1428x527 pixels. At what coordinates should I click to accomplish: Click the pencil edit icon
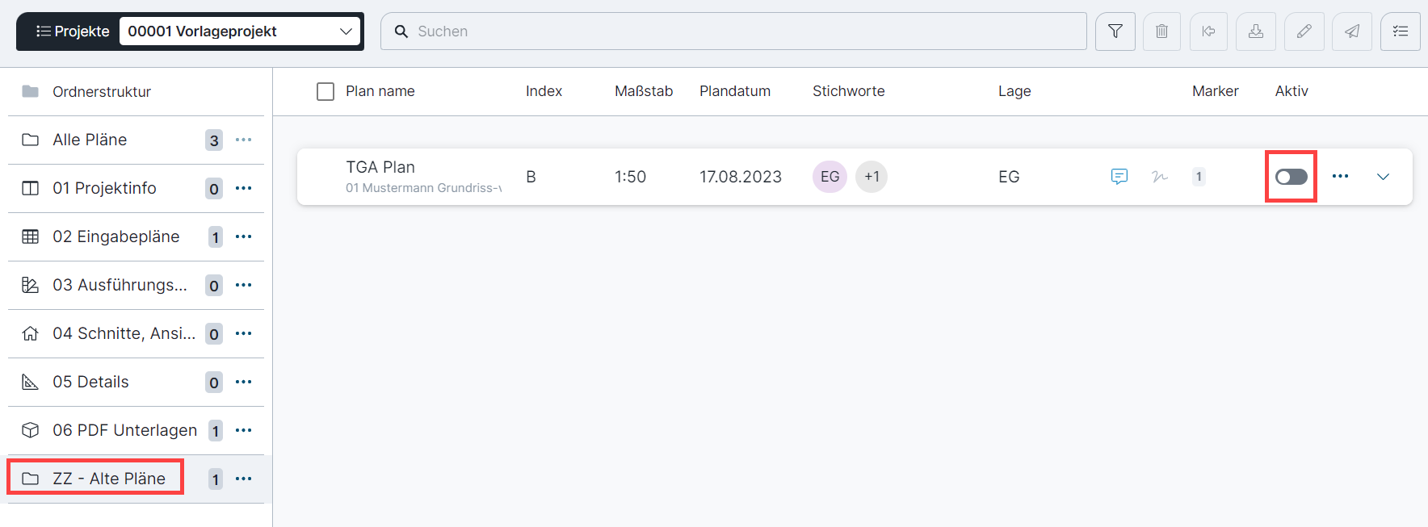pos(1304,31)
